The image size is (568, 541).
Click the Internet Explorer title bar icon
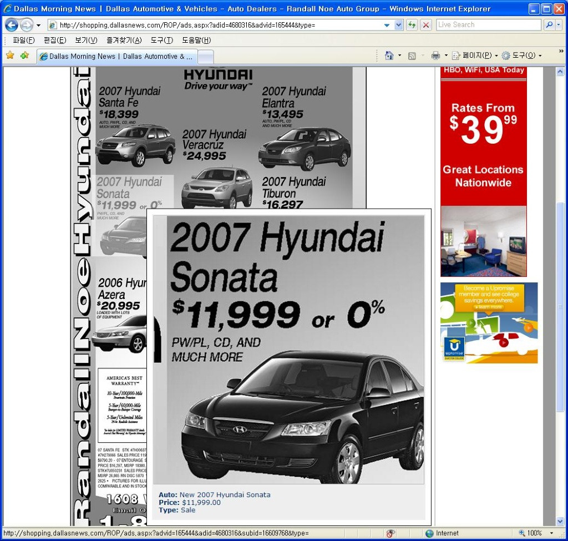pos(7,9)
